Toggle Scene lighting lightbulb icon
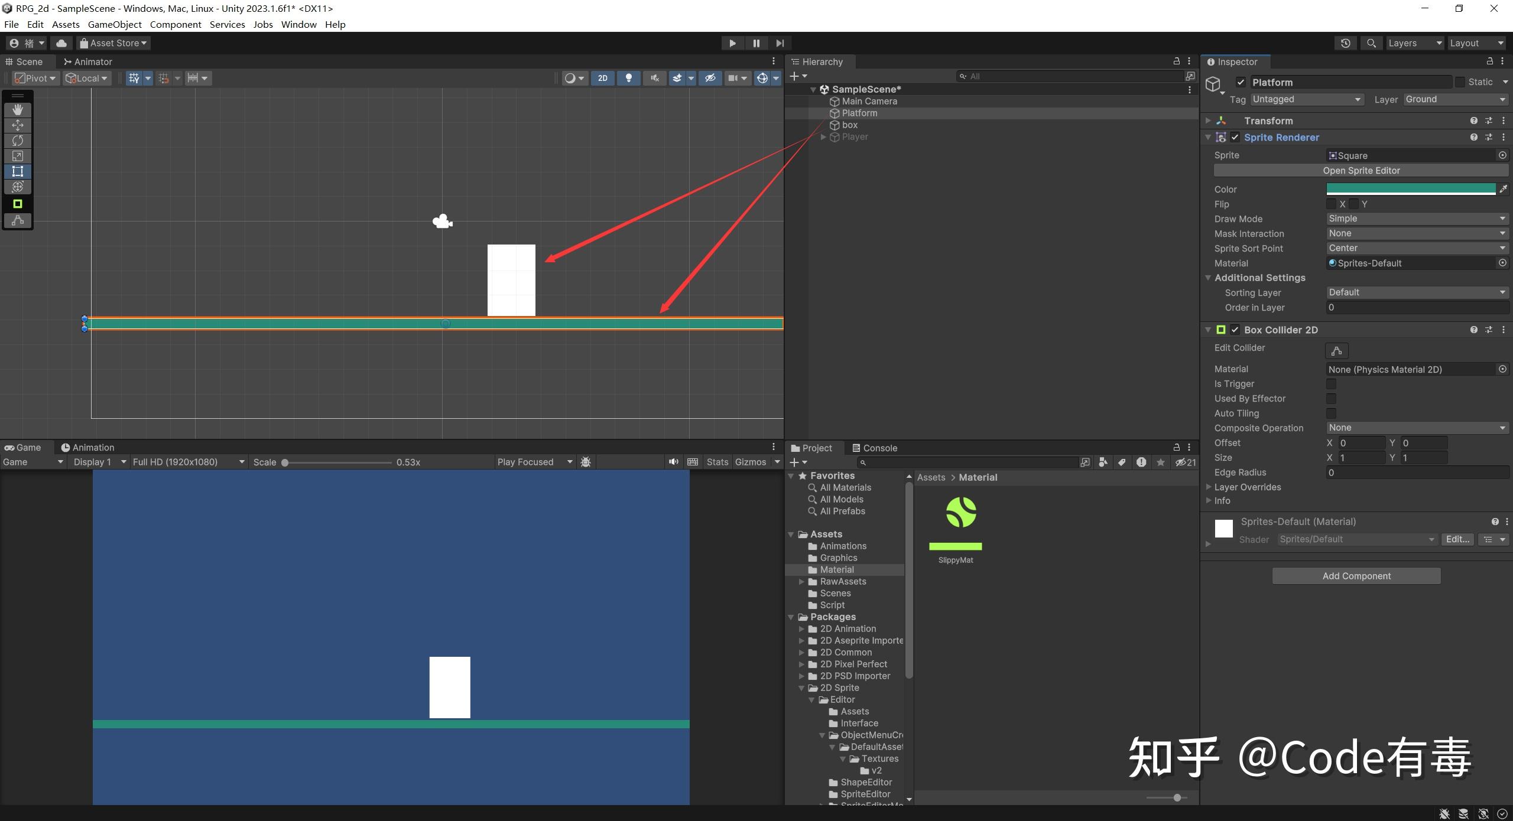1513x821 pixels. (628, 78)
